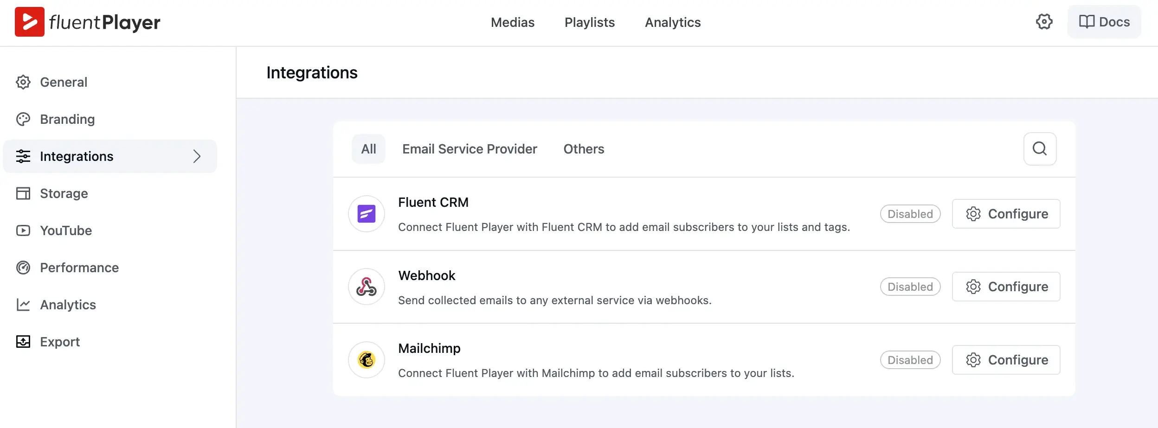Viewport: 1158px width, 428px height.
Task: Click the fluentPlayer logo
Action: point(88,22)
